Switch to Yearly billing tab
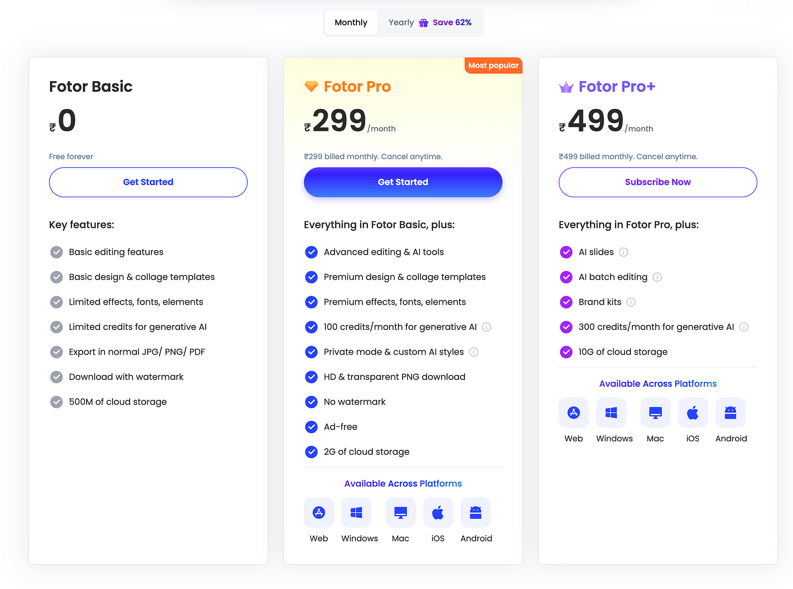Image resolution: width=793 pixels, height=589 pixels. (430, 23)
